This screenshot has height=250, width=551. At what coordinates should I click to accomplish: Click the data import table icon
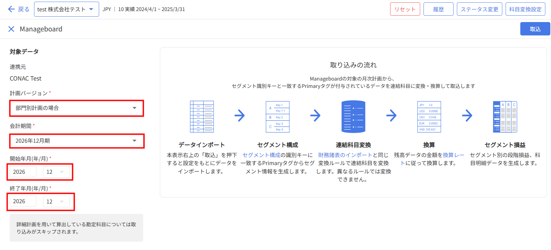coord(202,117)
